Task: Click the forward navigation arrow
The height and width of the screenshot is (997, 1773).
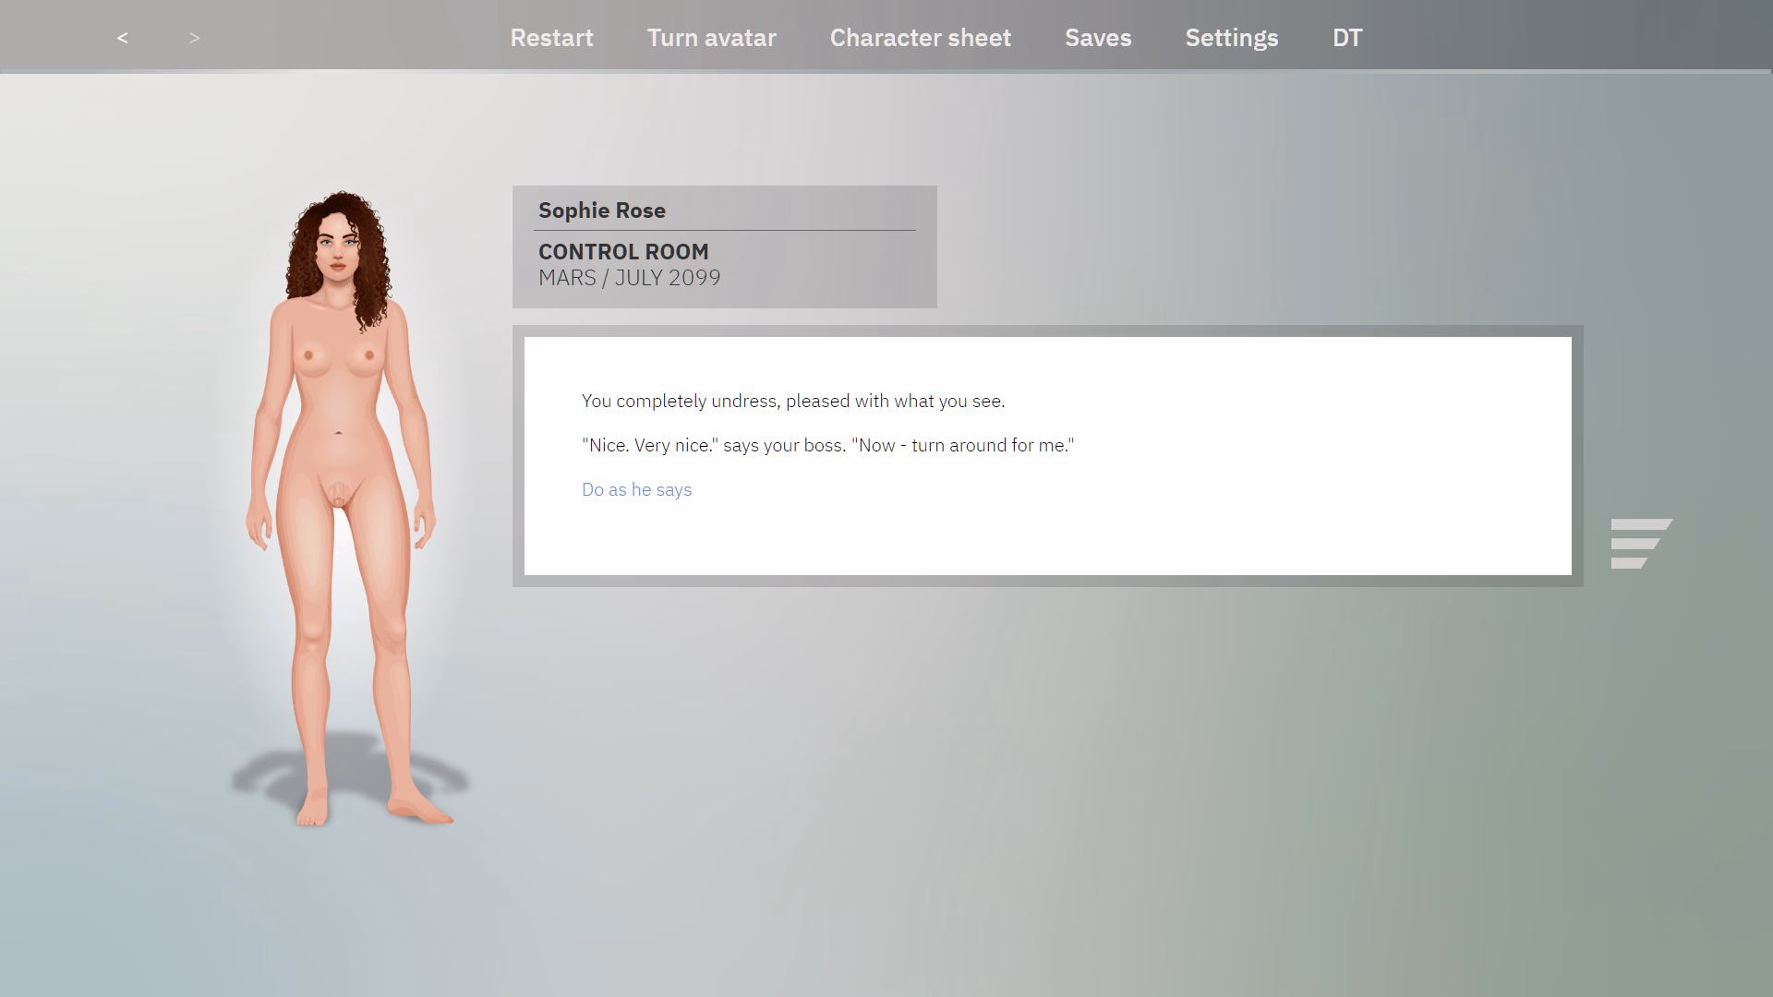Action: (x=194, y=38)
